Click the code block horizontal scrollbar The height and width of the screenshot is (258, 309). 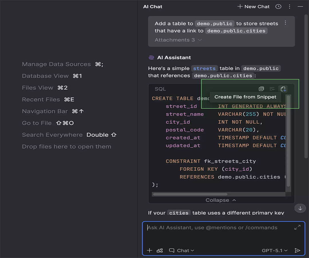coord(190,194)
